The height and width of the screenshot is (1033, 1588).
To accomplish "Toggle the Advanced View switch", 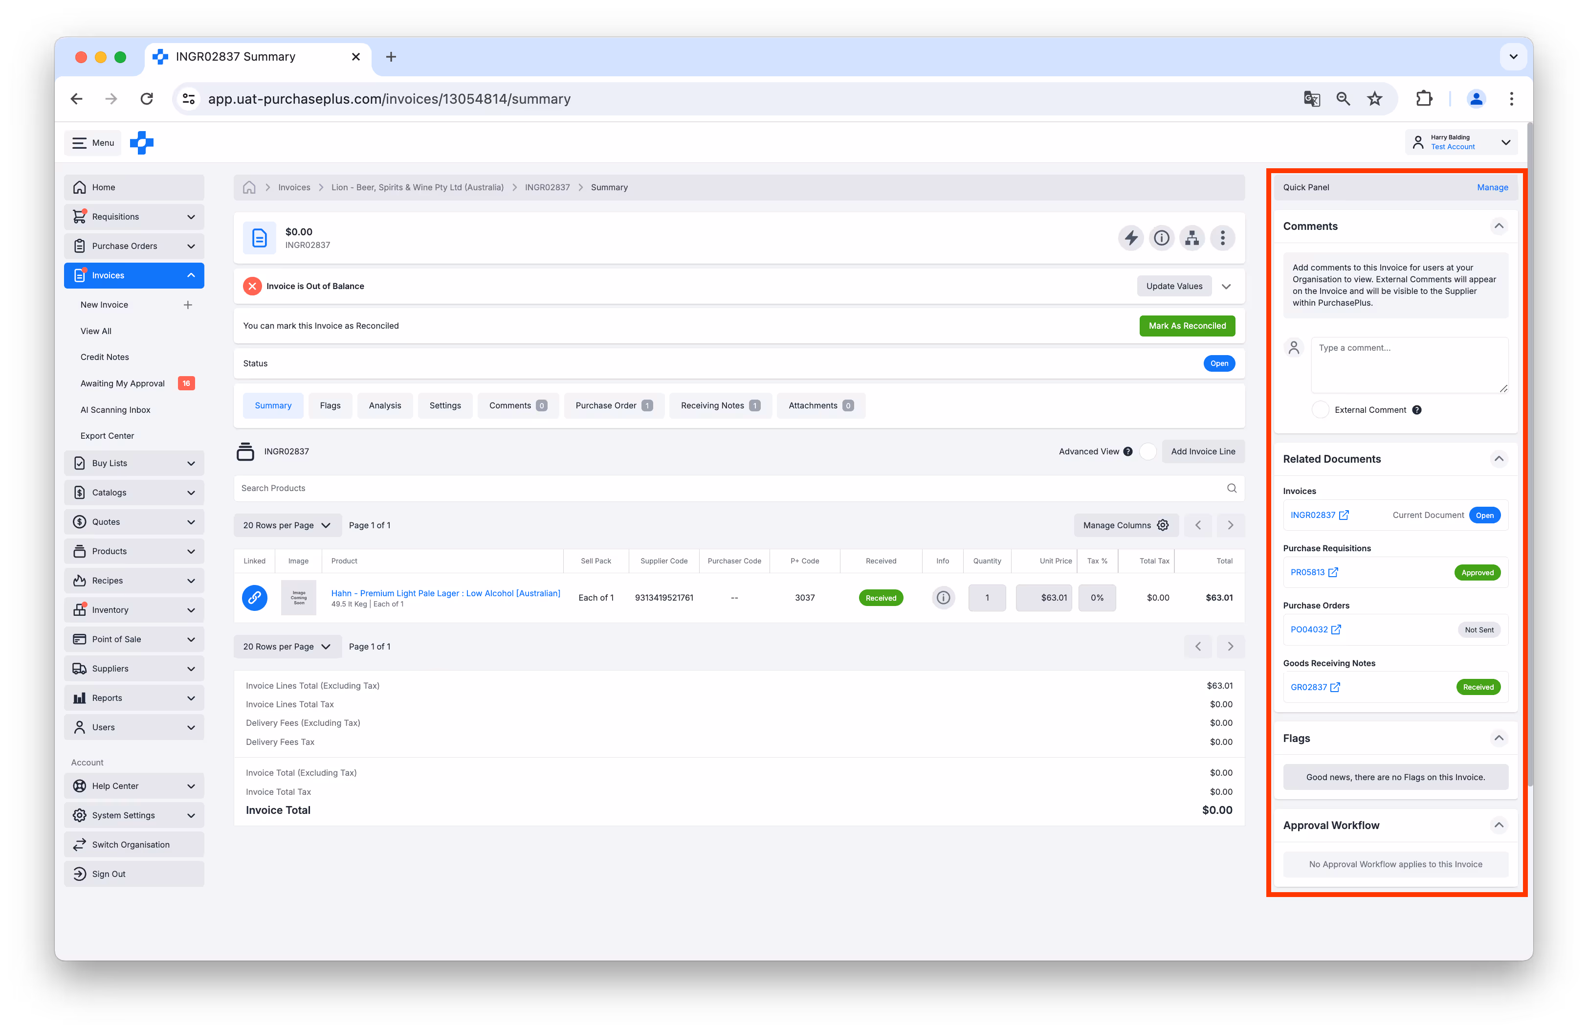I will (1147, 451).
